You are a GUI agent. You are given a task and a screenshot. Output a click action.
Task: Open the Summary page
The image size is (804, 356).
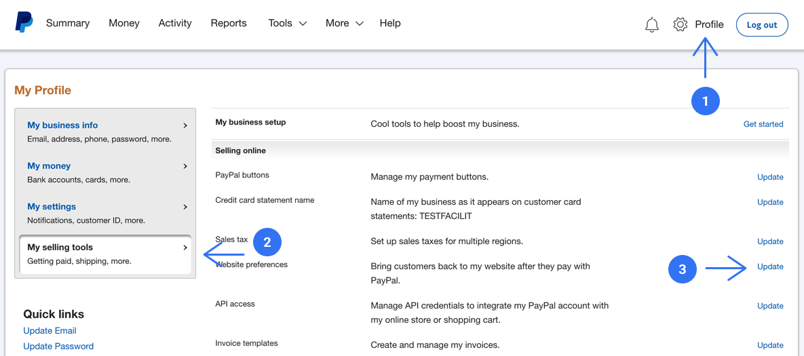pyautogui.click(x=68, y=23)
